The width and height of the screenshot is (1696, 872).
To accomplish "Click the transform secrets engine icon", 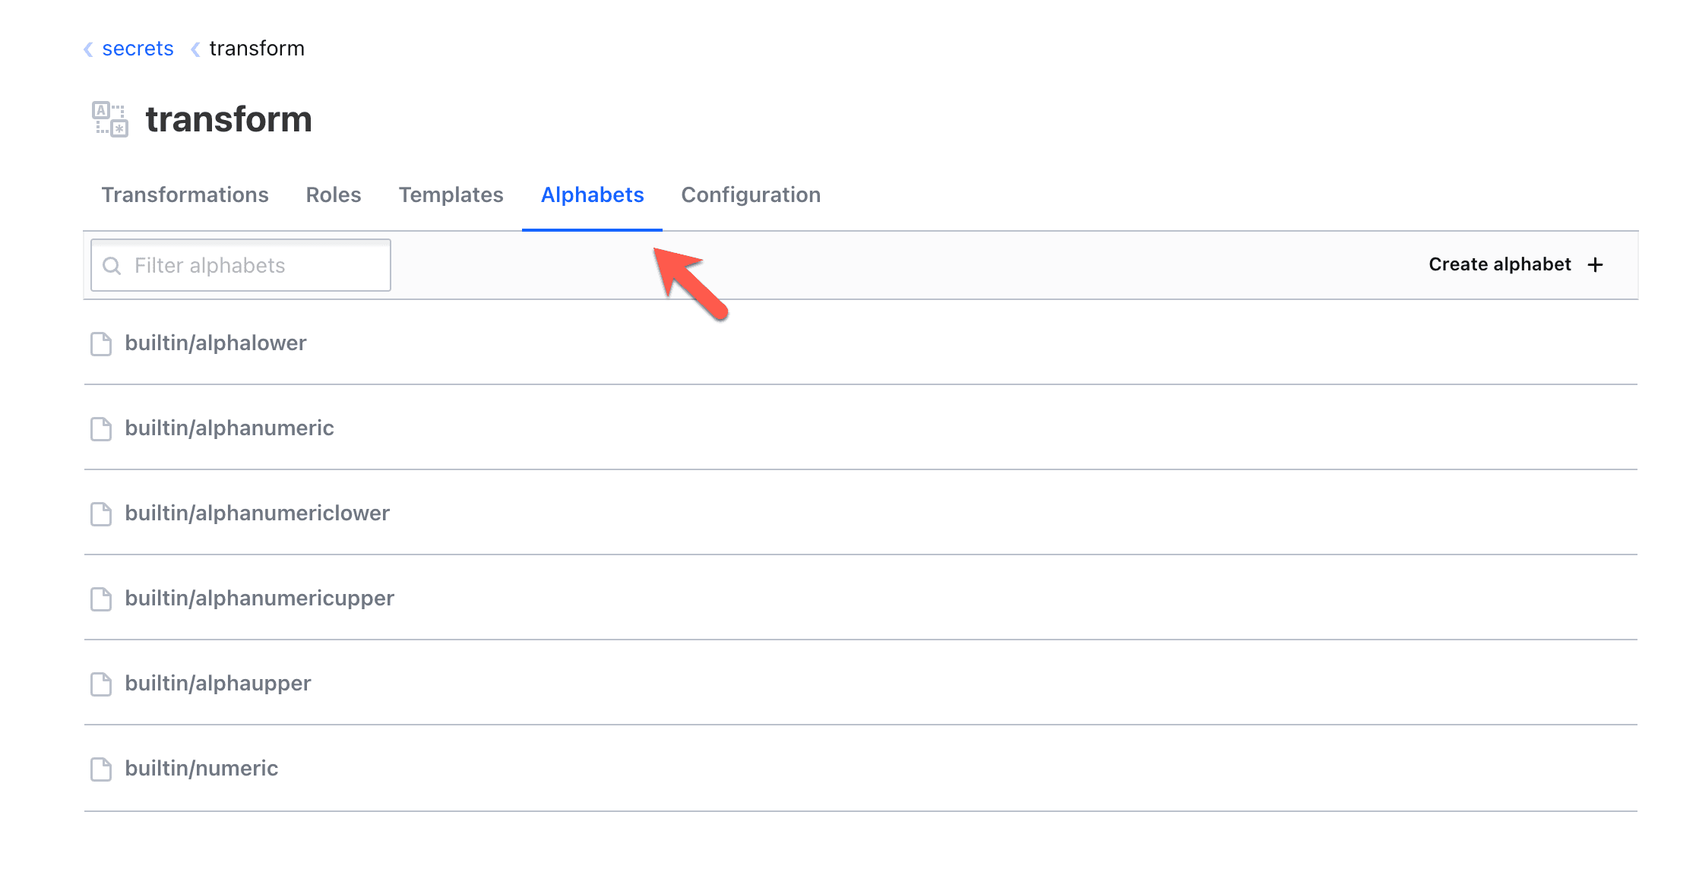I will pos(110,119).
